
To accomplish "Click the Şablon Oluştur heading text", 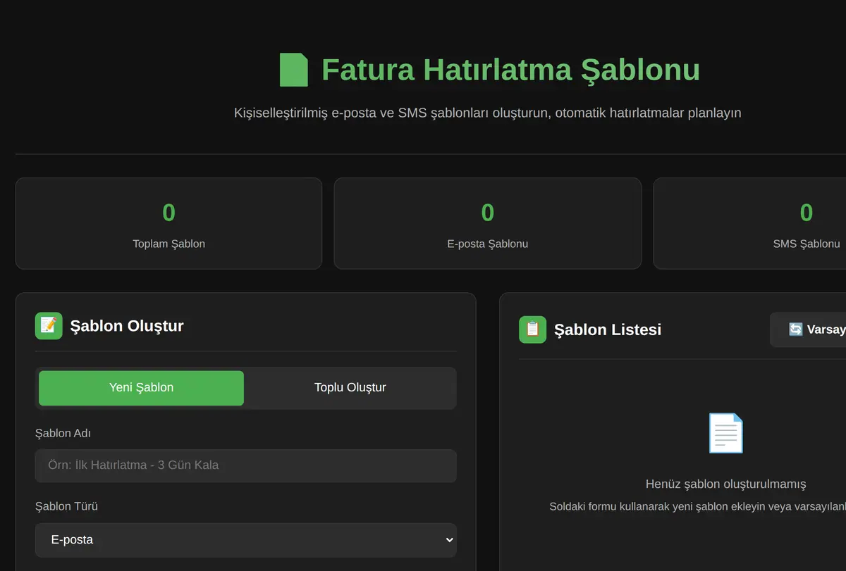I will pos(127,326).
